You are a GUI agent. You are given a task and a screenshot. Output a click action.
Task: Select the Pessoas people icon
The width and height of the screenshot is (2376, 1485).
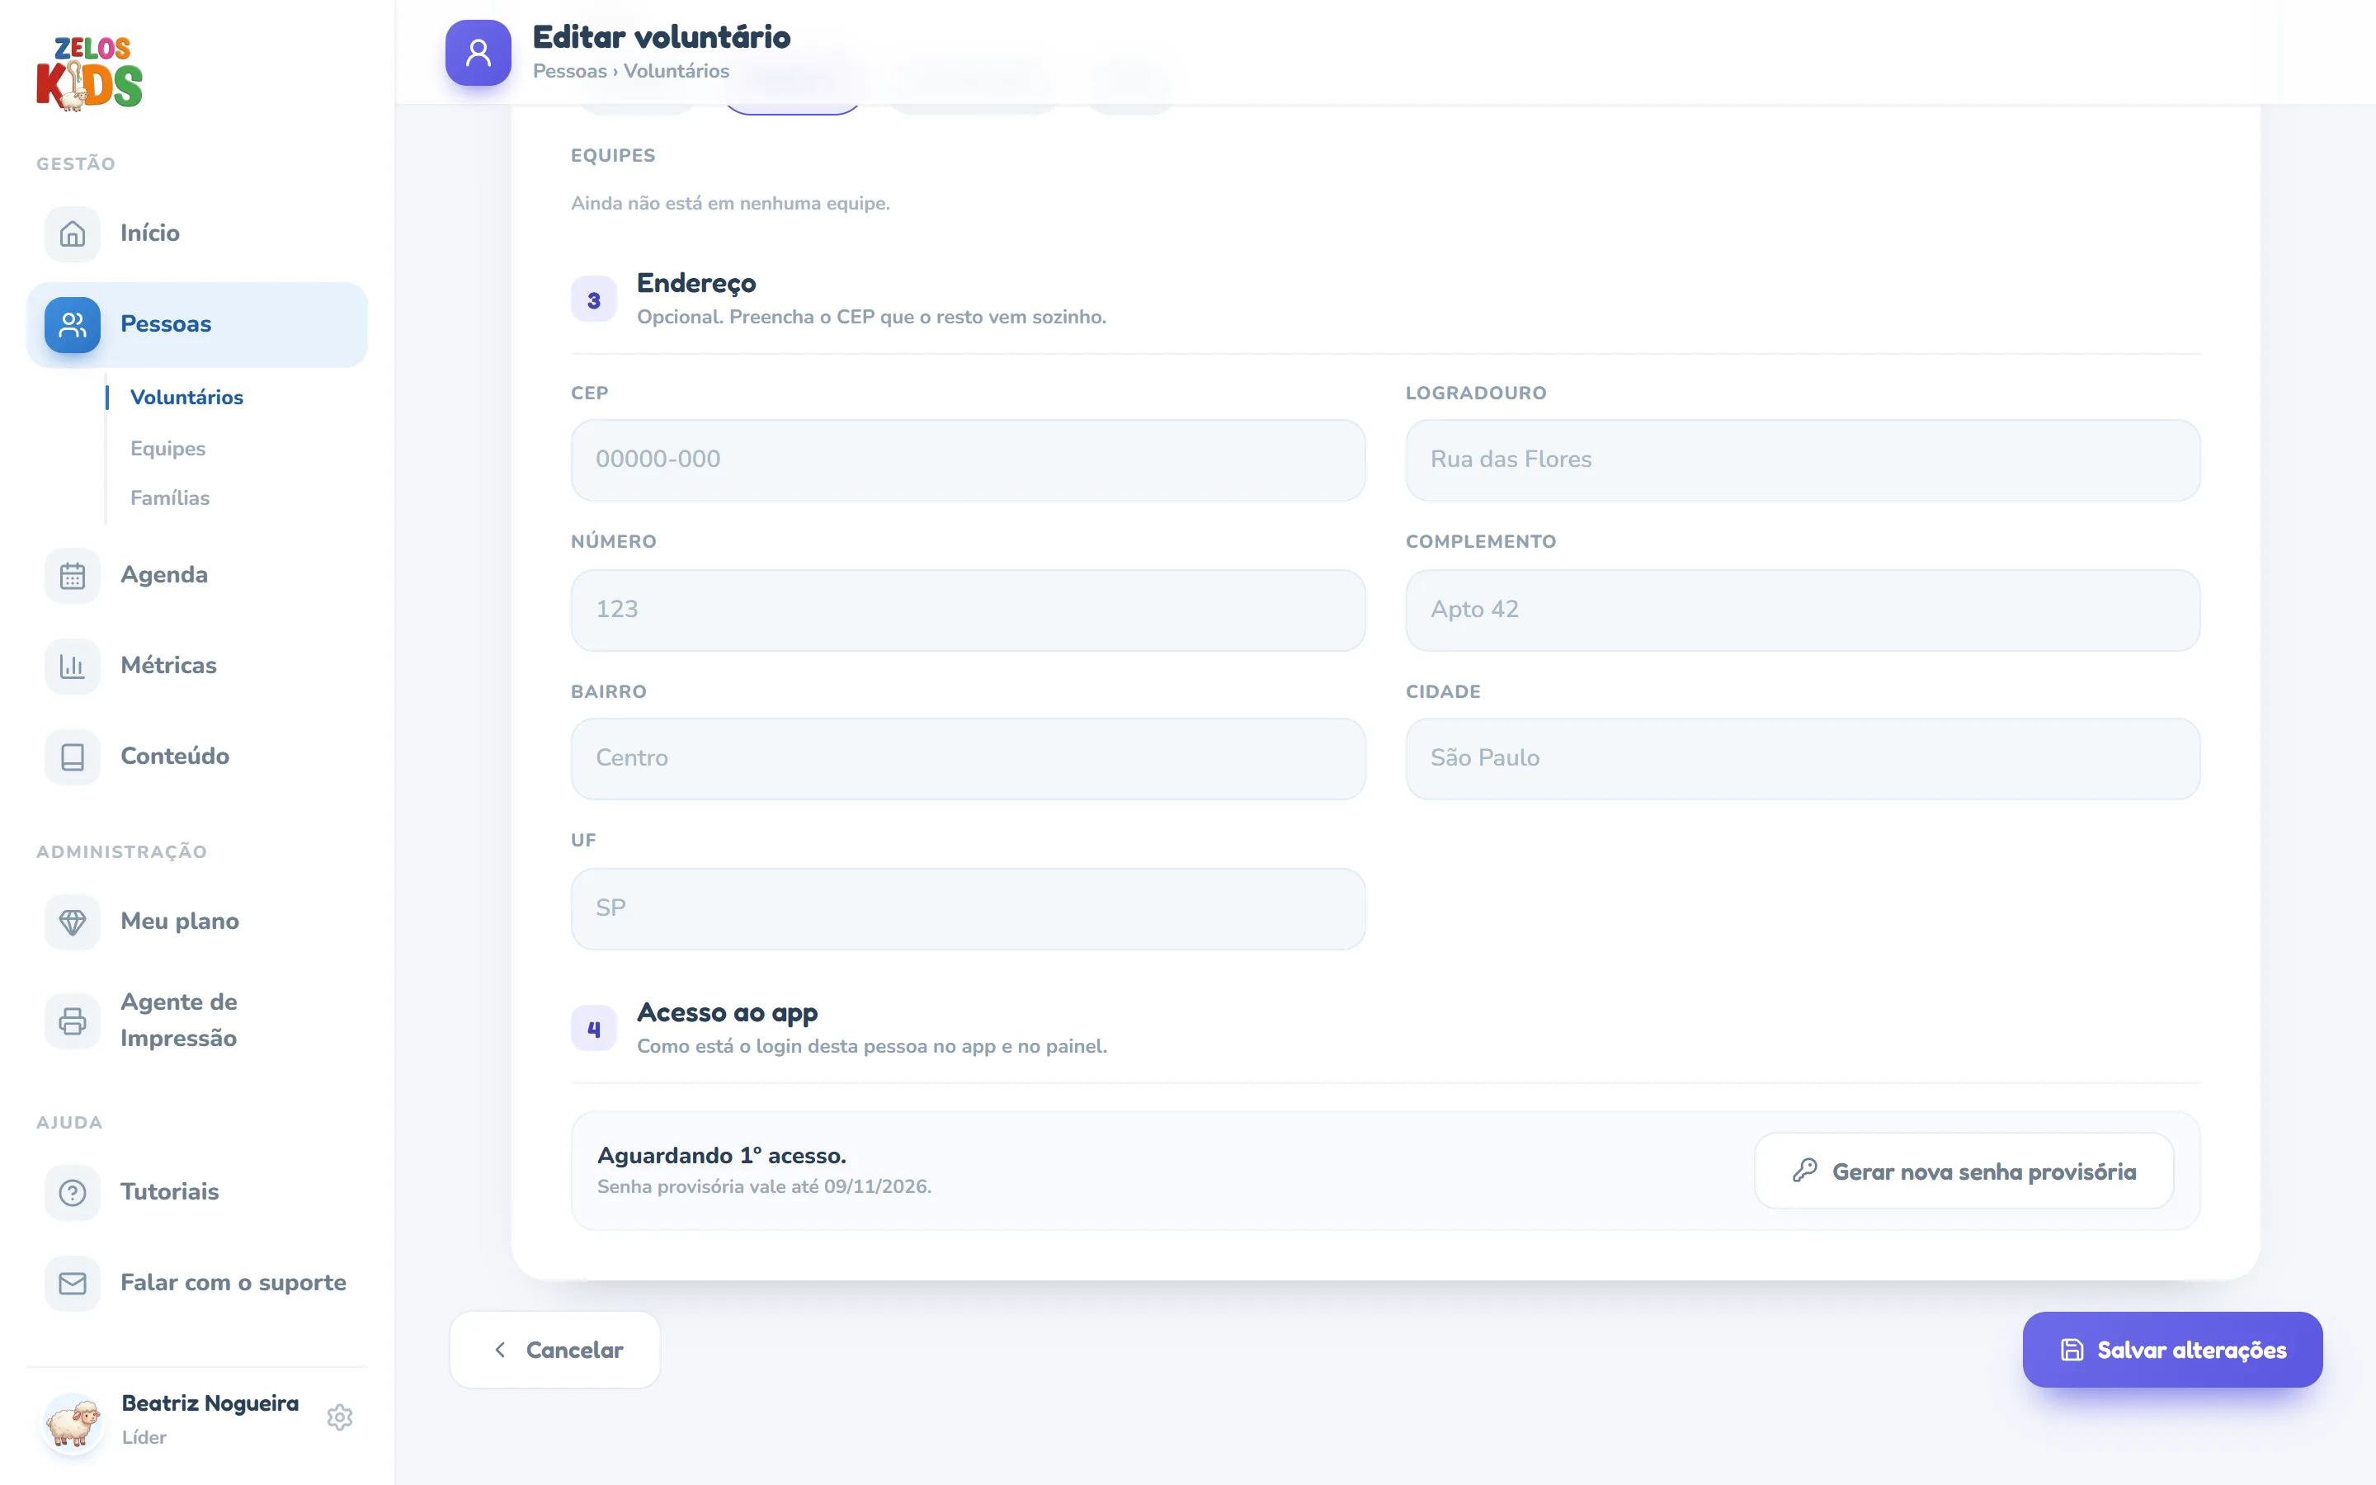pos(73,325)
